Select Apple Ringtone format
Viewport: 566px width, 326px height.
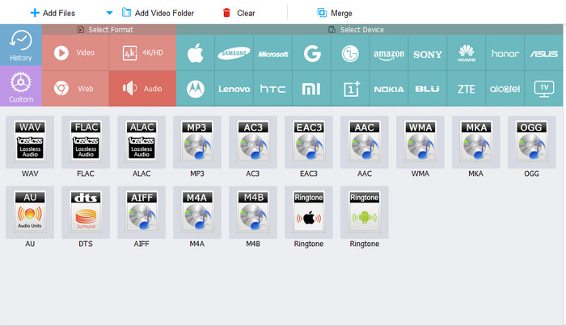[x=309, y=212]
